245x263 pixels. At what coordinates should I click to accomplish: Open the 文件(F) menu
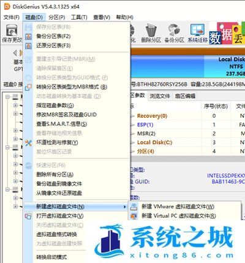tap(12, 17)
